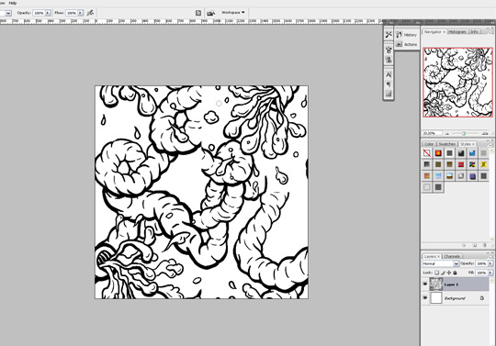The height and width of the screenshot is (346, 496).
Task: Open the Flow slider arrow
Action: click(80, 13)
